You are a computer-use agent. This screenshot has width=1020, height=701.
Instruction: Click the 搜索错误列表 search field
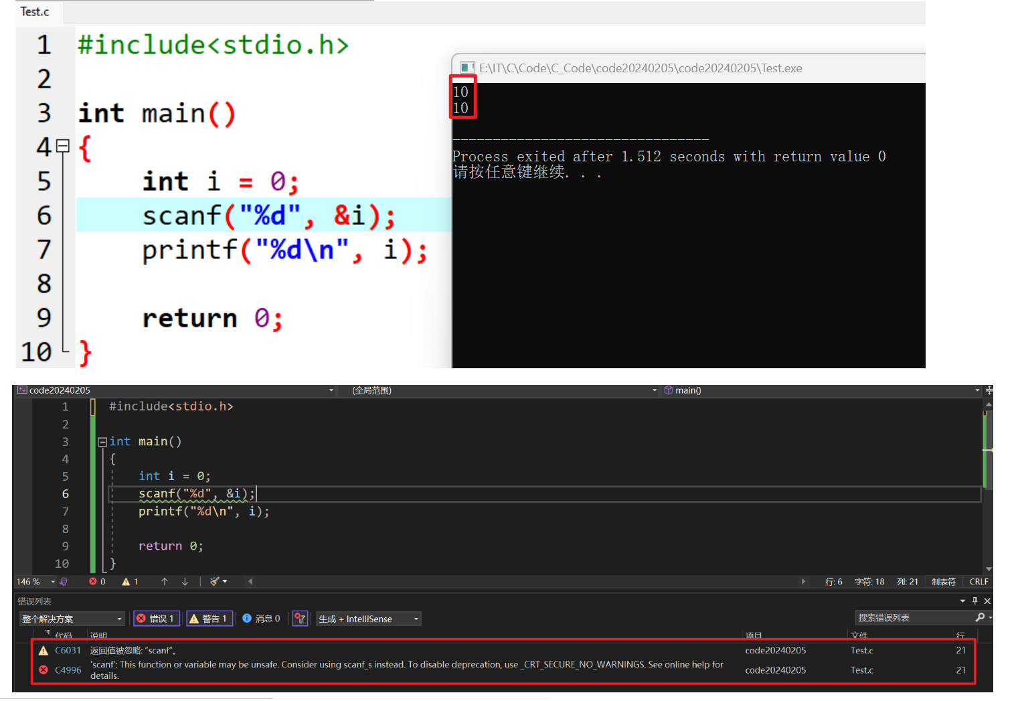click(x=914, y=617)
